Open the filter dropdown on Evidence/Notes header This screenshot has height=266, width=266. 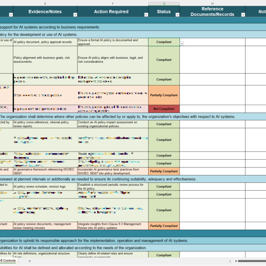coord(76,15)
